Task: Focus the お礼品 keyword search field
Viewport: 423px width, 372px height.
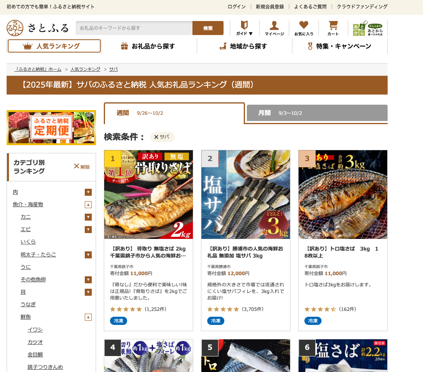Action: coord(134,28)
